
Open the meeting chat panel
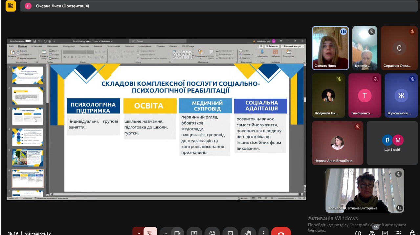pos(385,233)
